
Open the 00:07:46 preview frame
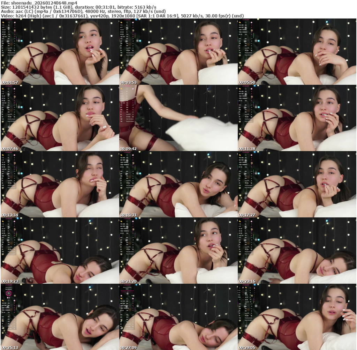click(x=60, y=118)
